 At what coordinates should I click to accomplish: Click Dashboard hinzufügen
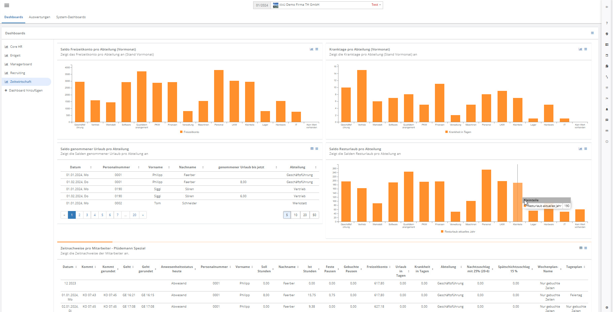[26, 91]
